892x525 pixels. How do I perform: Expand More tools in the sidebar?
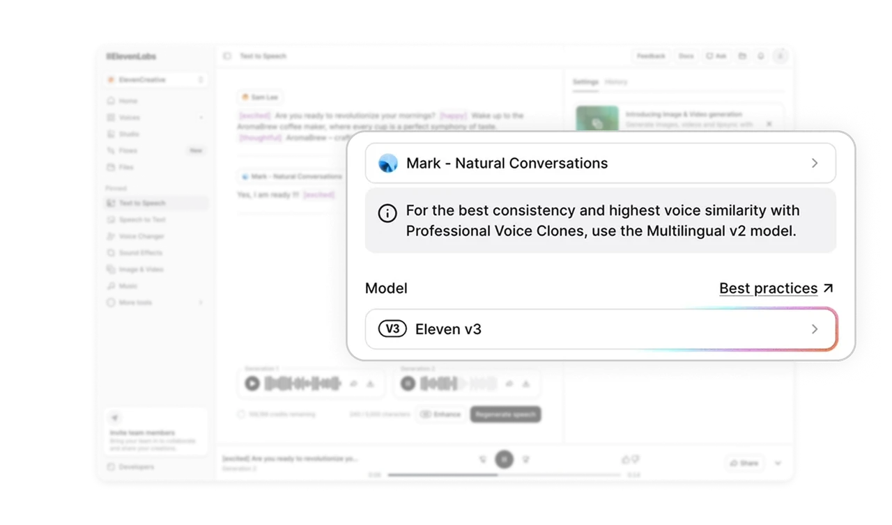tap(155, 303)
